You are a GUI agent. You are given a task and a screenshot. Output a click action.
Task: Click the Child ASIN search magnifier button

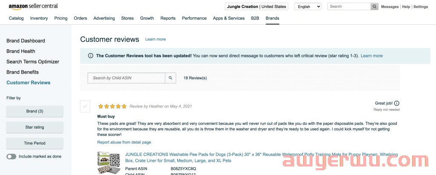(170, 78)
